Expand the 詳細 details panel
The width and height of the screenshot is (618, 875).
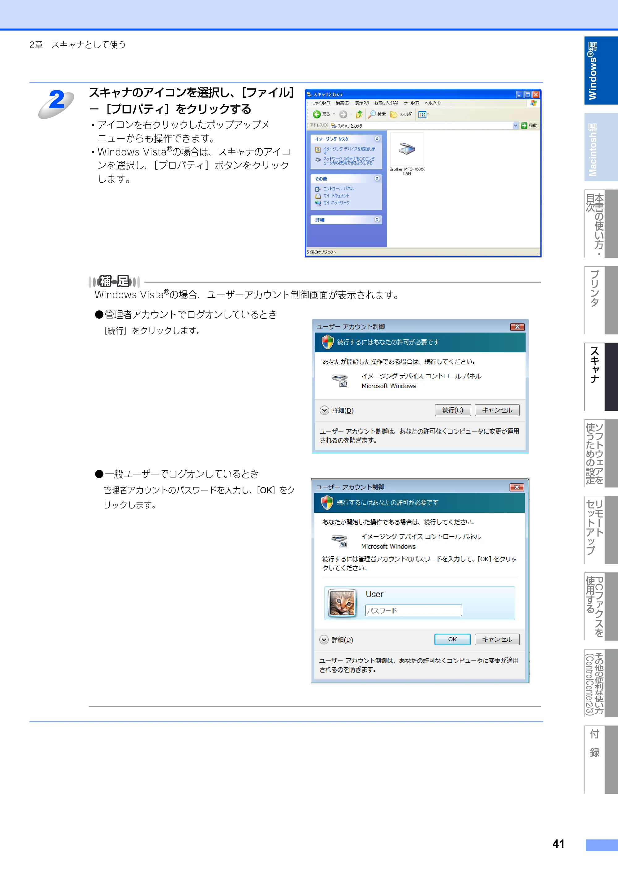pos(377,219)
